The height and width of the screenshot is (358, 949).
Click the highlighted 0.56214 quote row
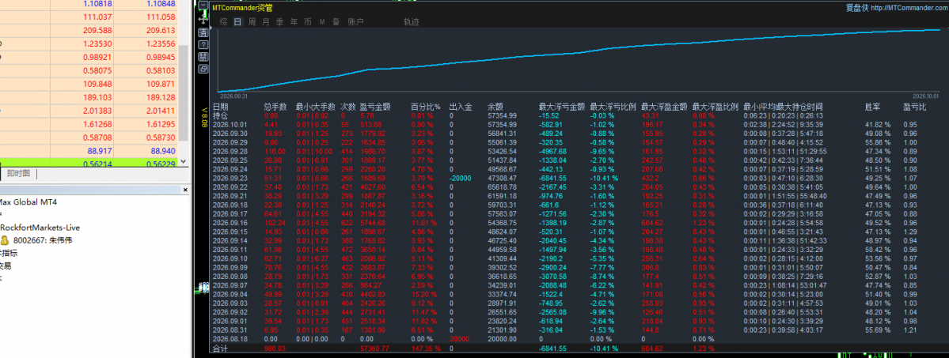click(89, 163)
